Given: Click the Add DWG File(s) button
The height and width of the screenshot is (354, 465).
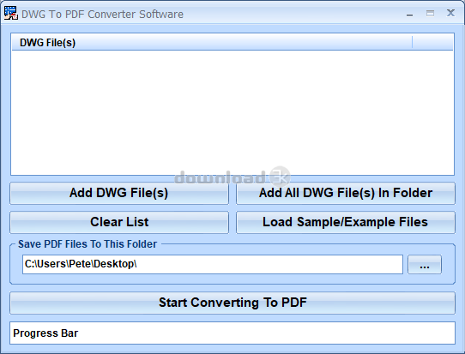Looking at the screenshot, I should coord(119,193).
